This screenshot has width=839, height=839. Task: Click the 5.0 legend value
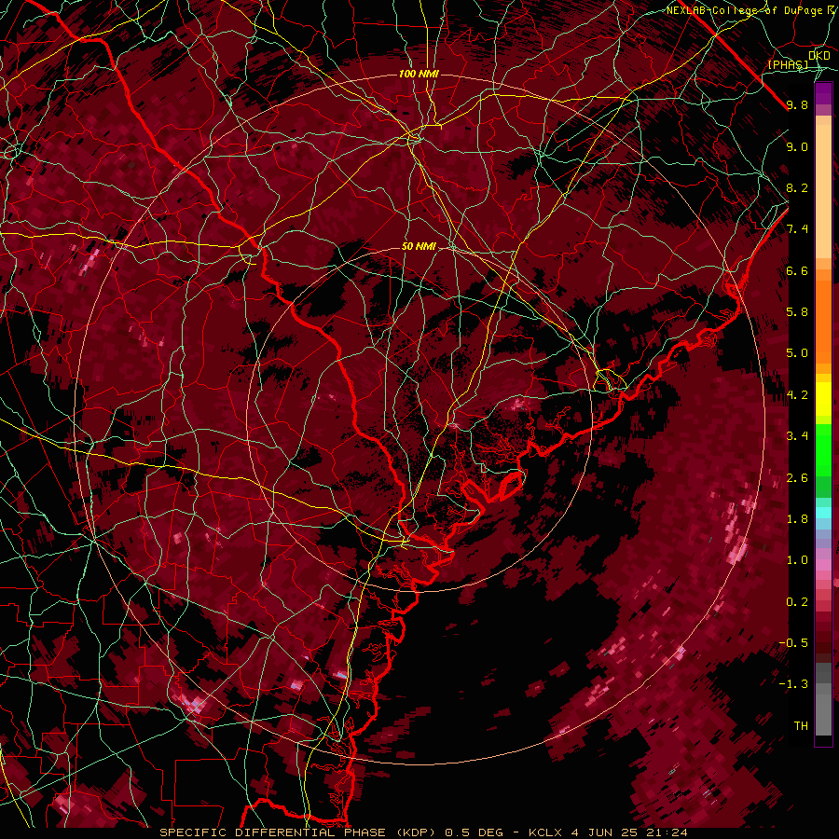797,353
